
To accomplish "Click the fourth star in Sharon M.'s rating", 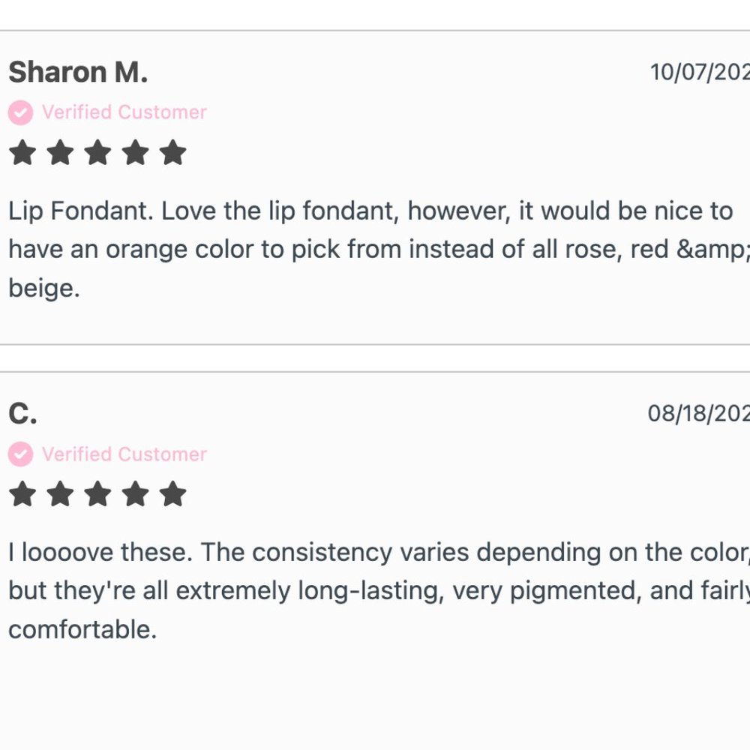I will coord(135,152).
